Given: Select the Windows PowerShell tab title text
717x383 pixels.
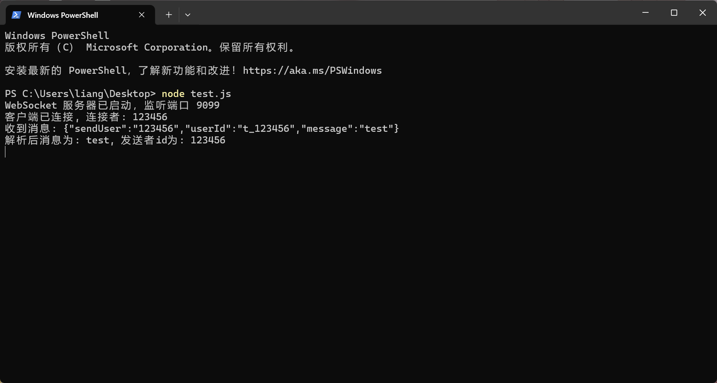Looking at the screenshot, I should (x=63, y=15).
